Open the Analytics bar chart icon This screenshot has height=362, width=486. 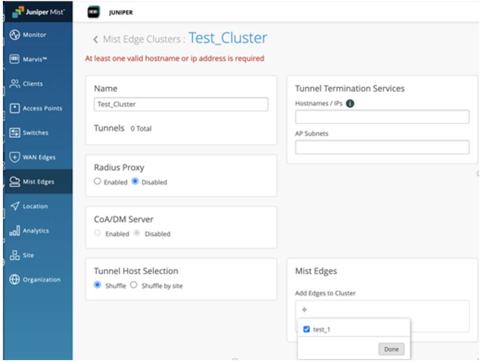pos(14,231)
